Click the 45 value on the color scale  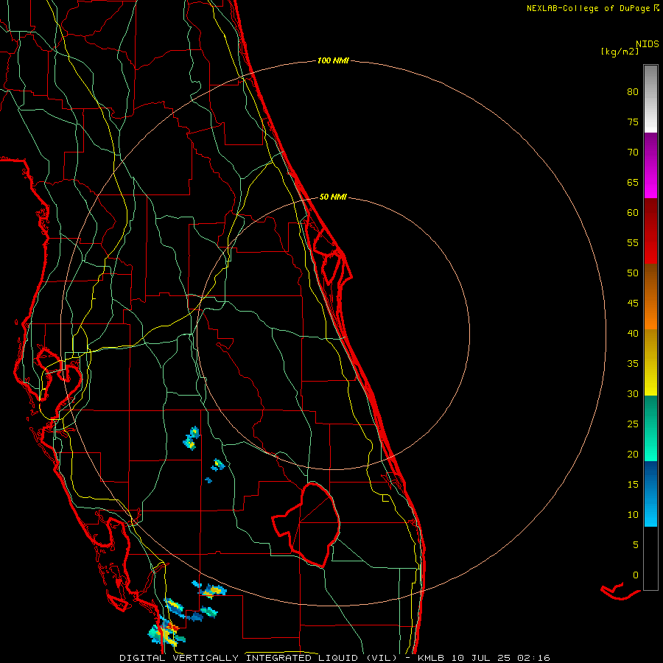[x=633, y=304]
